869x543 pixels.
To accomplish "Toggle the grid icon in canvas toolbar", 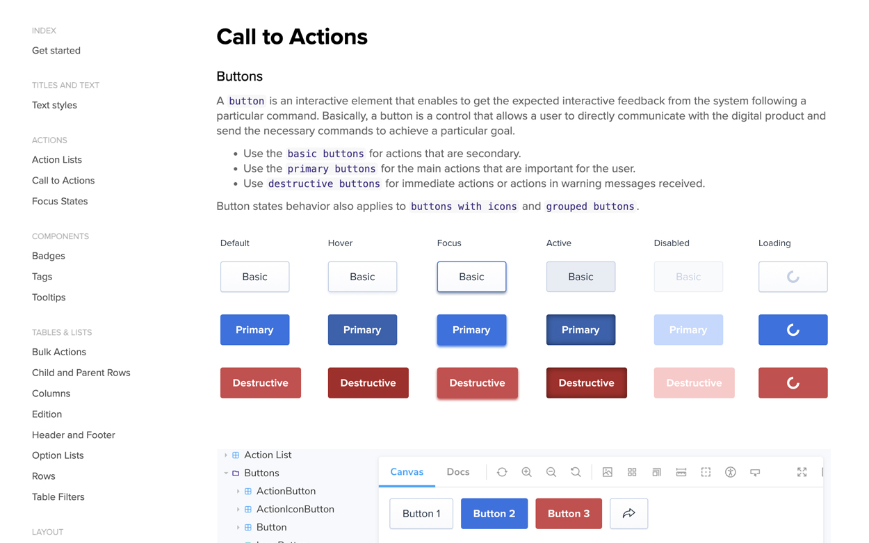I will (632, 472).
